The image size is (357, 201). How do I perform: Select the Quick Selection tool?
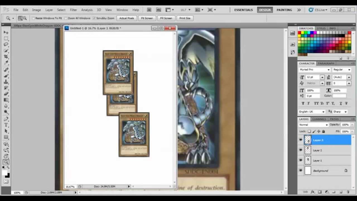click(x=6, y=51)
